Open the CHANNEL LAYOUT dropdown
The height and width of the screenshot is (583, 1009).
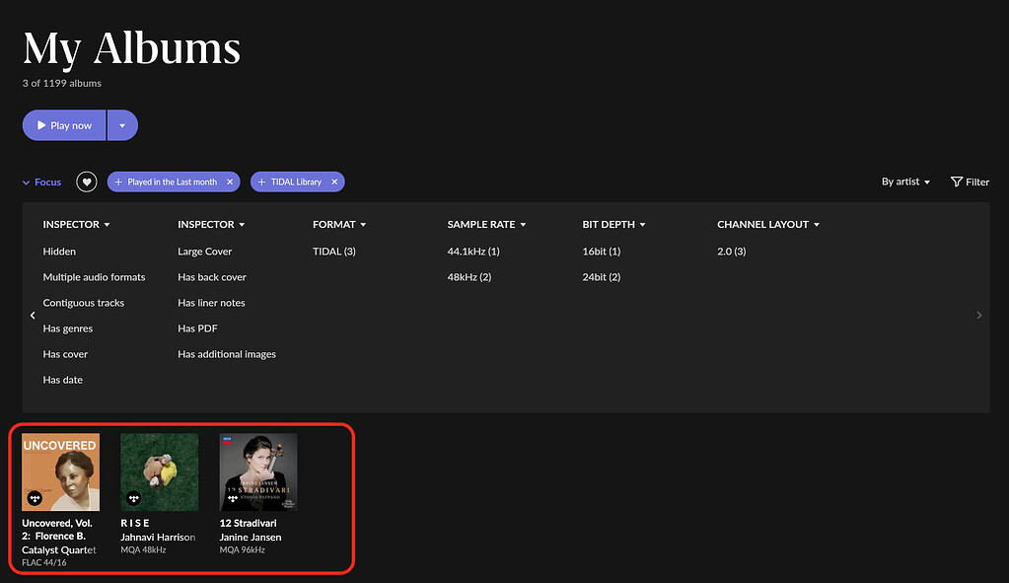[x=768, y=224]
